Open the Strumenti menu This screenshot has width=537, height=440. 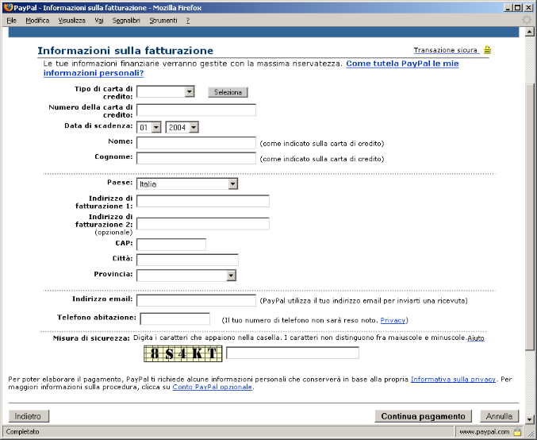[163, 20]
